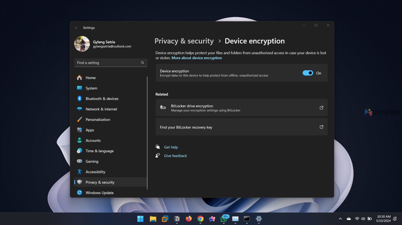
Task: Click Gylang Satria's profile picture
Action: click(82, 44)
